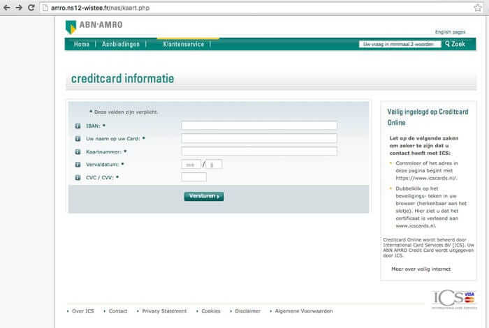Open Algemene Voorwaarden footer link
Screen dimensions: 489x328
point(304,311)
